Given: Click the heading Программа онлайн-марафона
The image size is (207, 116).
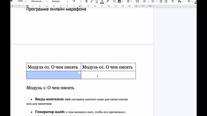Looking at the screenshot, I should (x=56, y=9).
